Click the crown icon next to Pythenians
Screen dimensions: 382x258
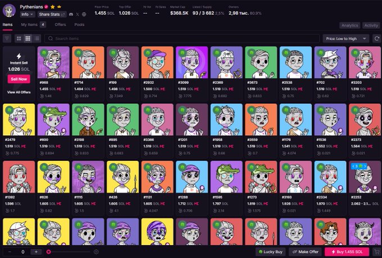pyautogui.click(x=59, y=7)
